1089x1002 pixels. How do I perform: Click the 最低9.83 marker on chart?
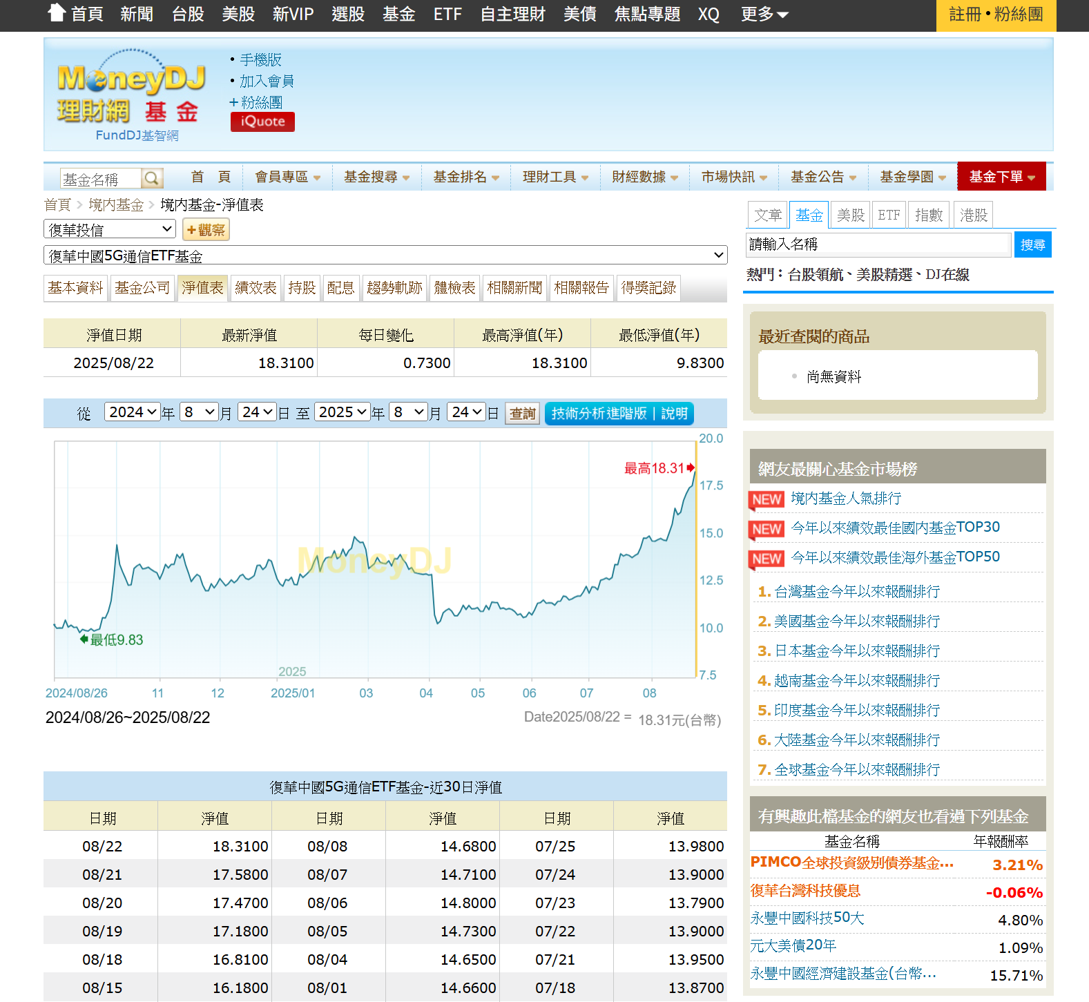(111, 640)
